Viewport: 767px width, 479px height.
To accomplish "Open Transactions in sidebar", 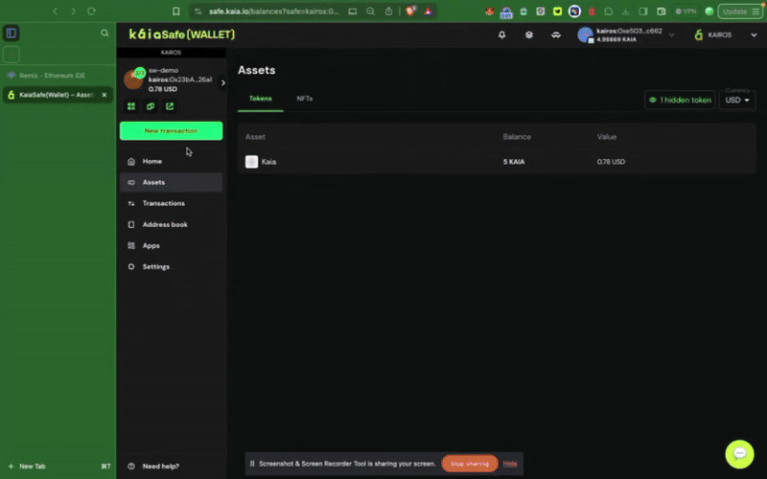I will pos(171,203).
